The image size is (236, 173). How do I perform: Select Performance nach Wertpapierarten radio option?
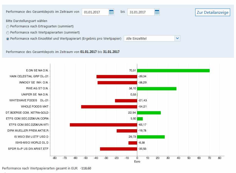point(7,33)
